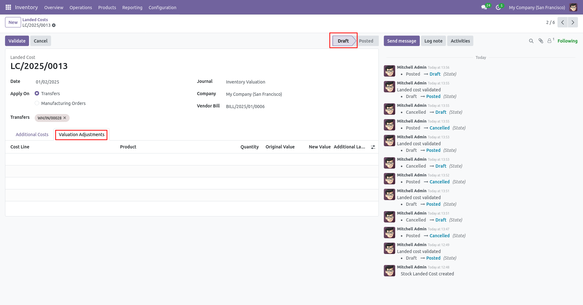Screen dimensions: 583x305
Task: Switch to the Additional Costs tab
Action: pyautogui.click(x=32, y=135)
